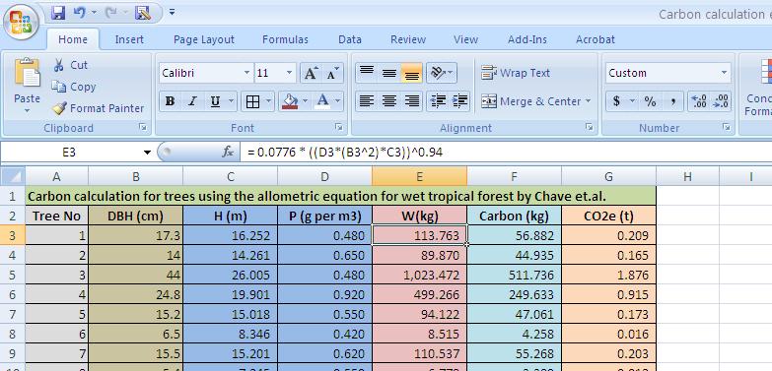Redo the last undone action
Screen dimensions: 772x371
click(110, 13)
